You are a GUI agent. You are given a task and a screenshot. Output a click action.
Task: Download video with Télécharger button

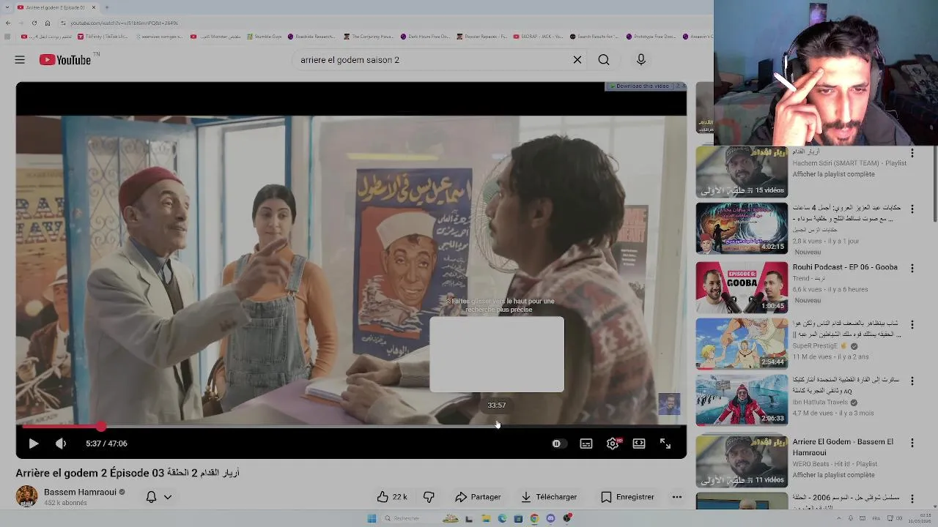click(549, 497)
